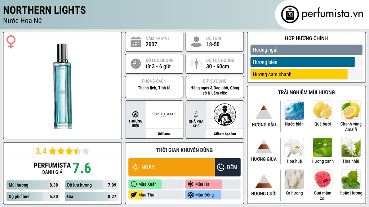Open the Hương xanh note image
The height and width of the screenshot is (207, 369).
[323, 147]
